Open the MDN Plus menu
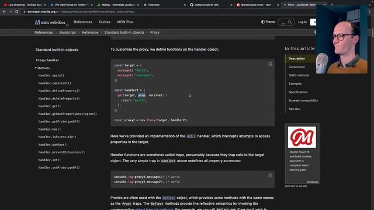 click(x=125, y=22)
